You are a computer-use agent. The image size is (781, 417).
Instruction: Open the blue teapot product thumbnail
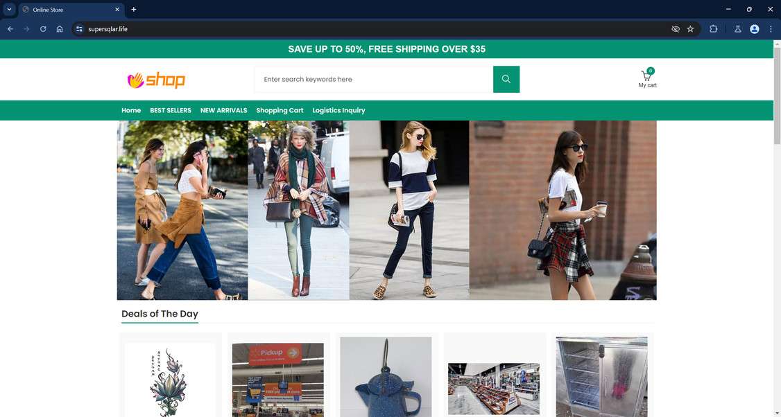386,378
